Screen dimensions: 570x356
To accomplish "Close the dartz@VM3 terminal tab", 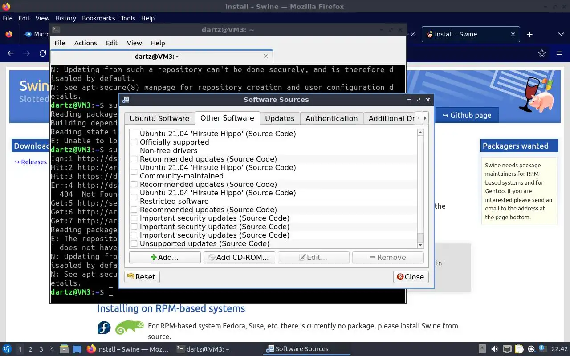I will (266, 56).
